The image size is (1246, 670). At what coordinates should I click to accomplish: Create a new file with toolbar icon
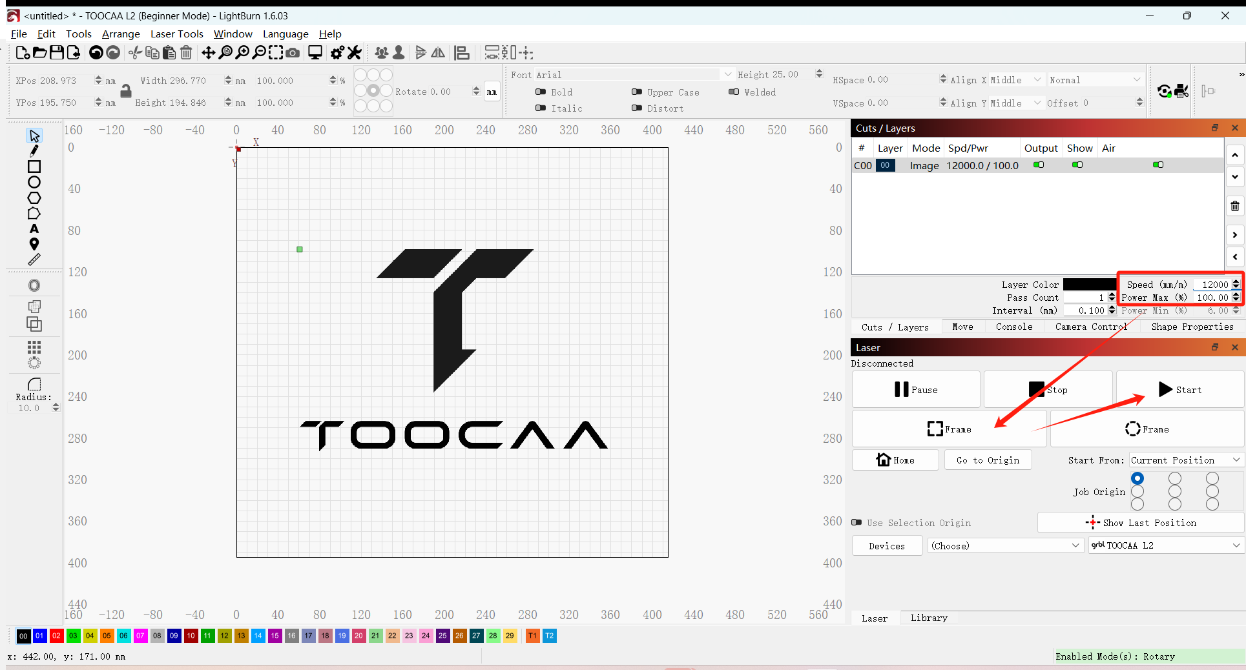pos(23,53)
